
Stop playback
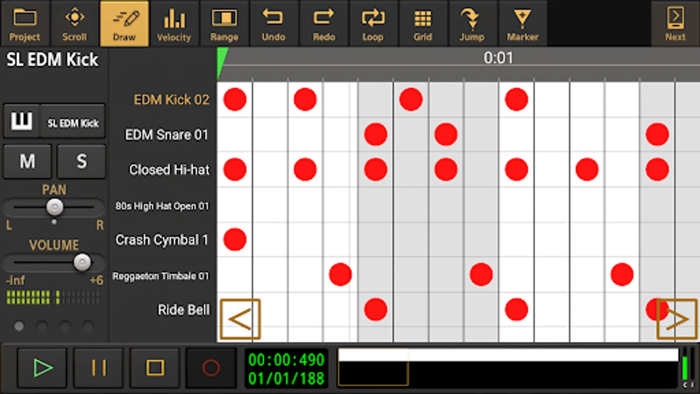(x=155, y=368)
